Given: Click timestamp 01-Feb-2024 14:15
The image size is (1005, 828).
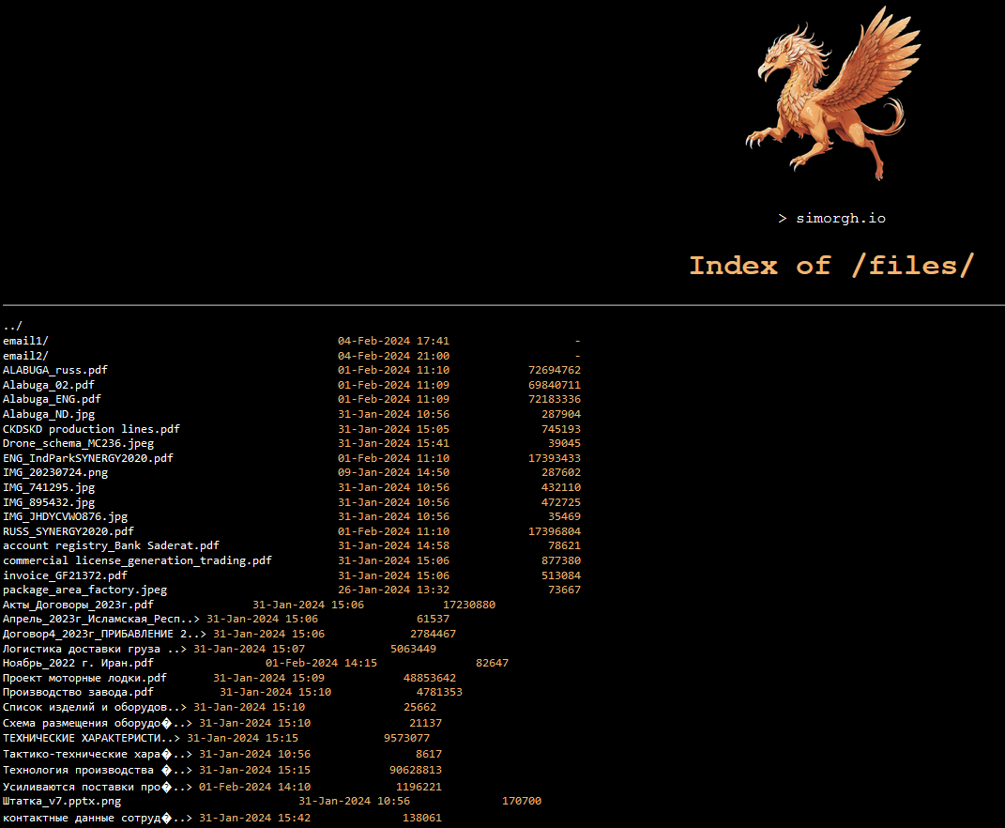Looking at the screenshot, I should tap(321, 663).
